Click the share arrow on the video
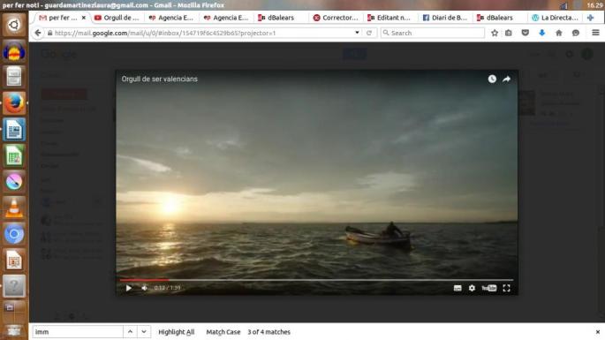 point(506,79)
